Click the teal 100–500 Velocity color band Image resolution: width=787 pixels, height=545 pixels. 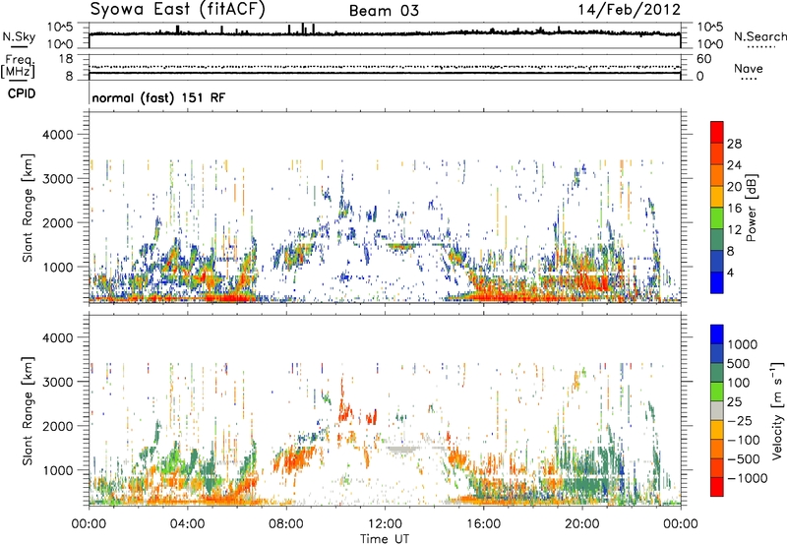pyautogui.click(x=717, y=373)
